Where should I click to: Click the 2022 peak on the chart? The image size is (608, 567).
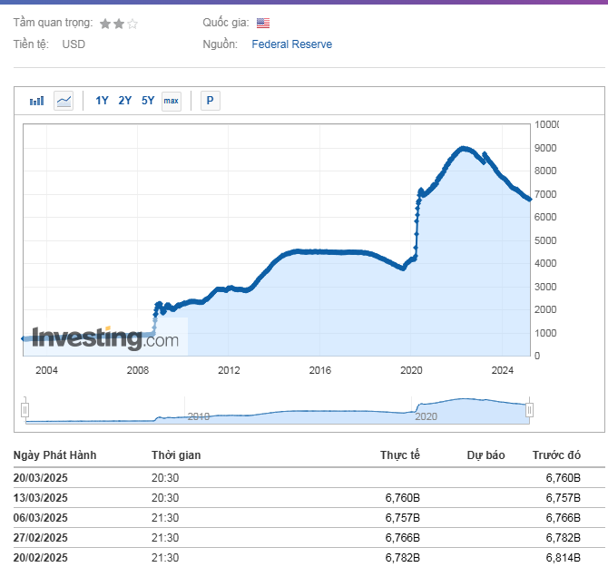[464, 148]
